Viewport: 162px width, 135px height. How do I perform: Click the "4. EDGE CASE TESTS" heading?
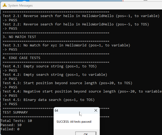(x=21, y=58)
